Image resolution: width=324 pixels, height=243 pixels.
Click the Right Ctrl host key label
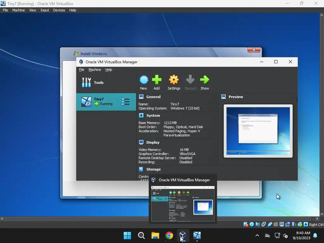(316, 225)
